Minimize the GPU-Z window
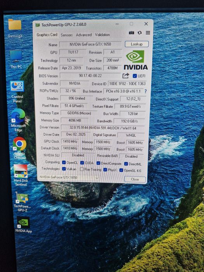Viewport: 204px width, 272px height. tap(117, 24)
